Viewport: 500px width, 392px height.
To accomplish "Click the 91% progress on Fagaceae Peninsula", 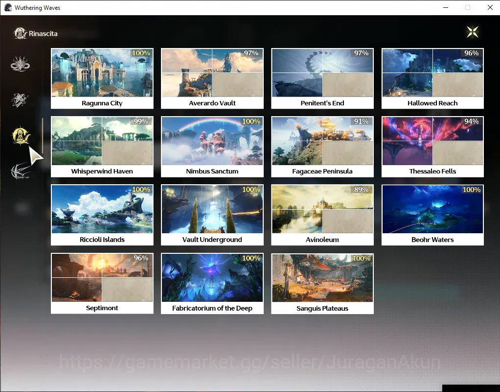I will coord(361,122).
